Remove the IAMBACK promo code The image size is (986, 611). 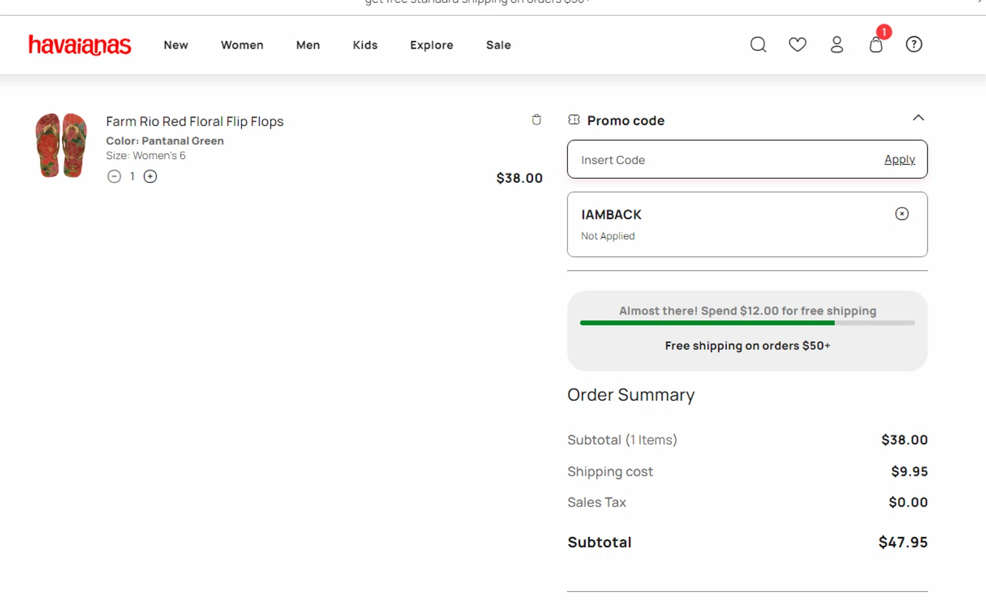pos(902,214)
